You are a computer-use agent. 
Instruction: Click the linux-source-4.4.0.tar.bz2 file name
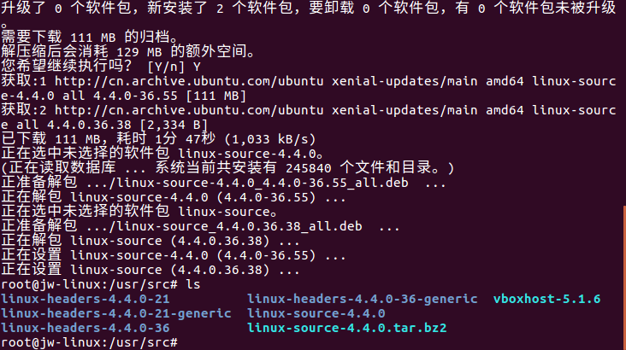pos(346,328)
